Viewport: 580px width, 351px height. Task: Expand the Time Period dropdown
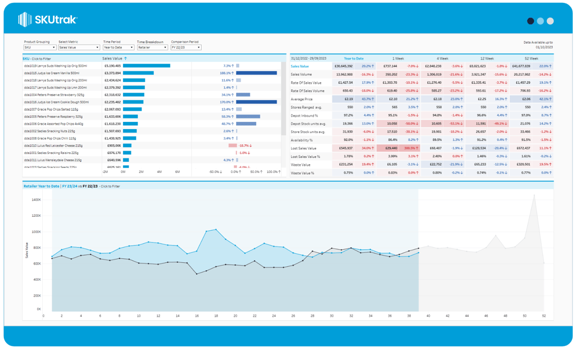pyautogui.click(x=118, y=48)
